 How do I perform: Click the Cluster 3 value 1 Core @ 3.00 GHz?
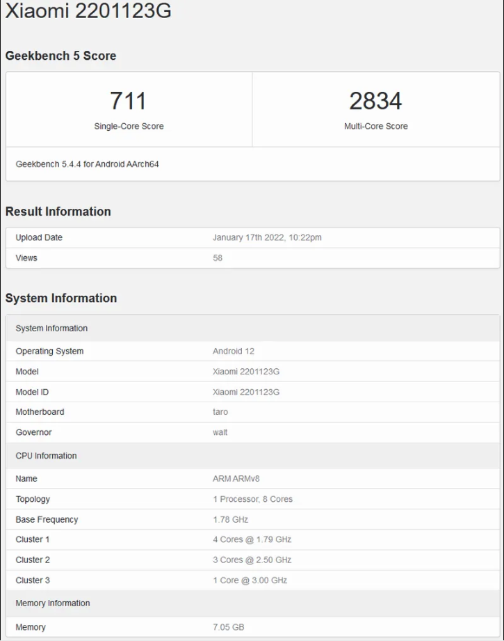[250, 580]
